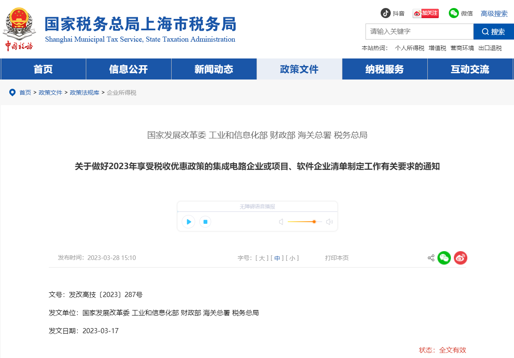Click the 微信 WeChat icon in header
This screenshot has width=514, height=358.
[453, 13]
